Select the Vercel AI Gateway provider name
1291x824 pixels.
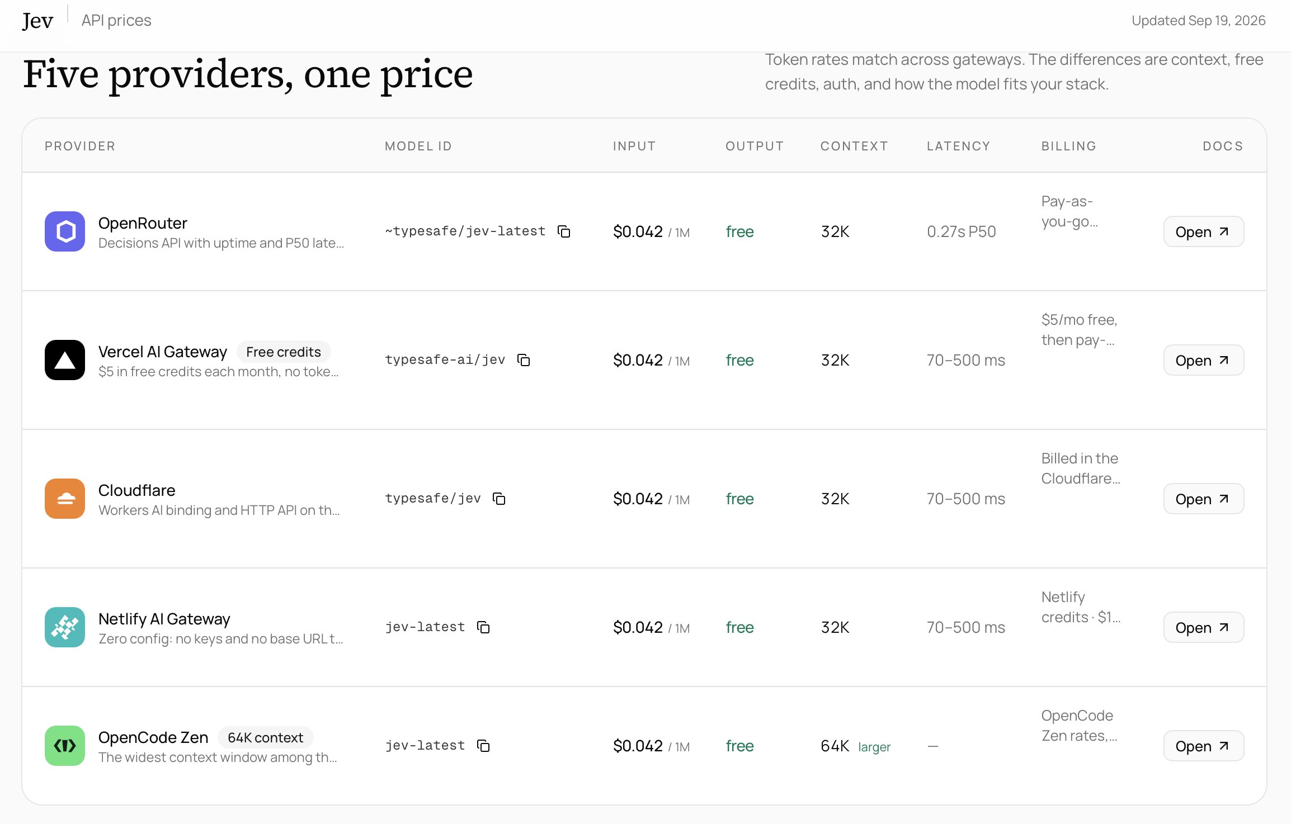pos(163,352)
